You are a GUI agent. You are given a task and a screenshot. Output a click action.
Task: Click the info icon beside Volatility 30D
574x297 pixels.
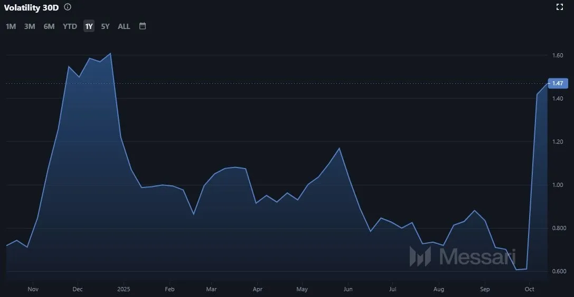68,7
